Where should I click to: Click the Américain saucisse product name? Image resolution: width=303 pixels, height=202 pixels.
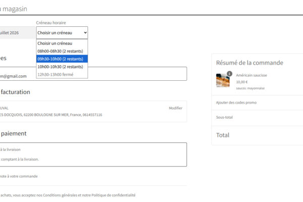click(251, 75)
